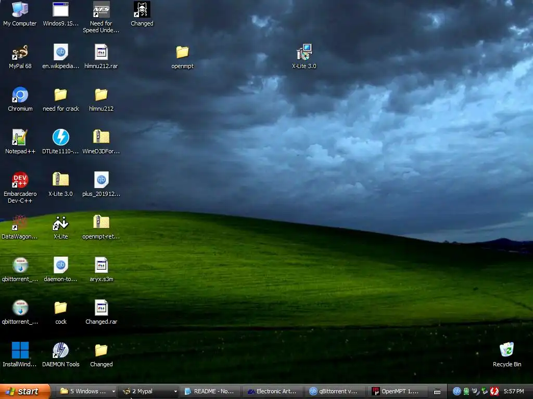Switch to Electronic Arts taskbar window

tap(273, 391)
